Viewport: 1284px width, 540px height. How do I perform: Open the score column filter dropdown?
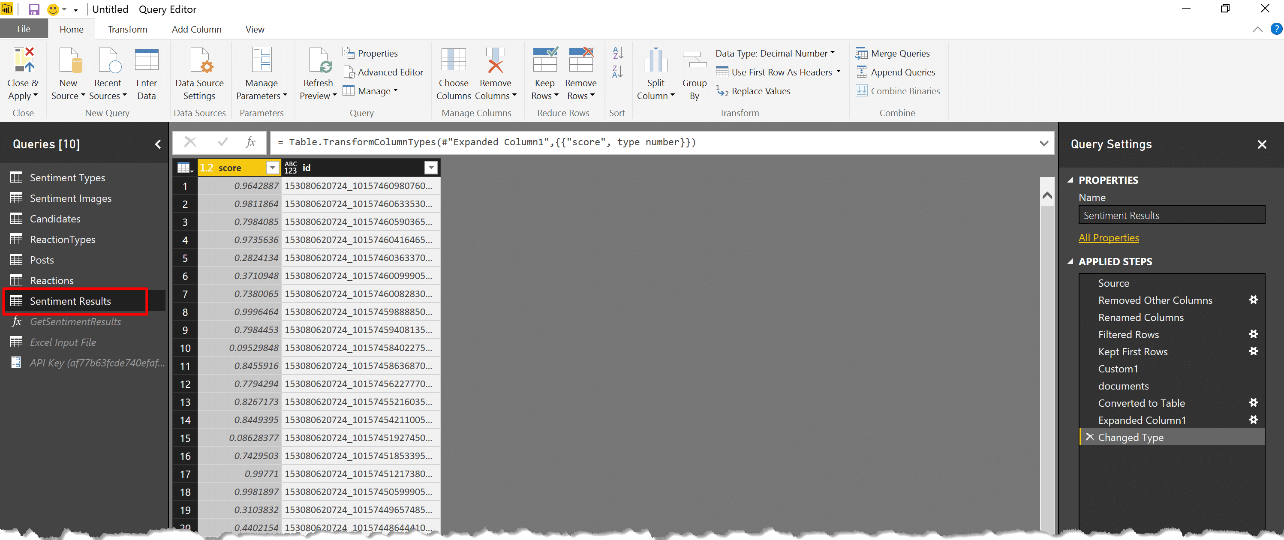272,168
